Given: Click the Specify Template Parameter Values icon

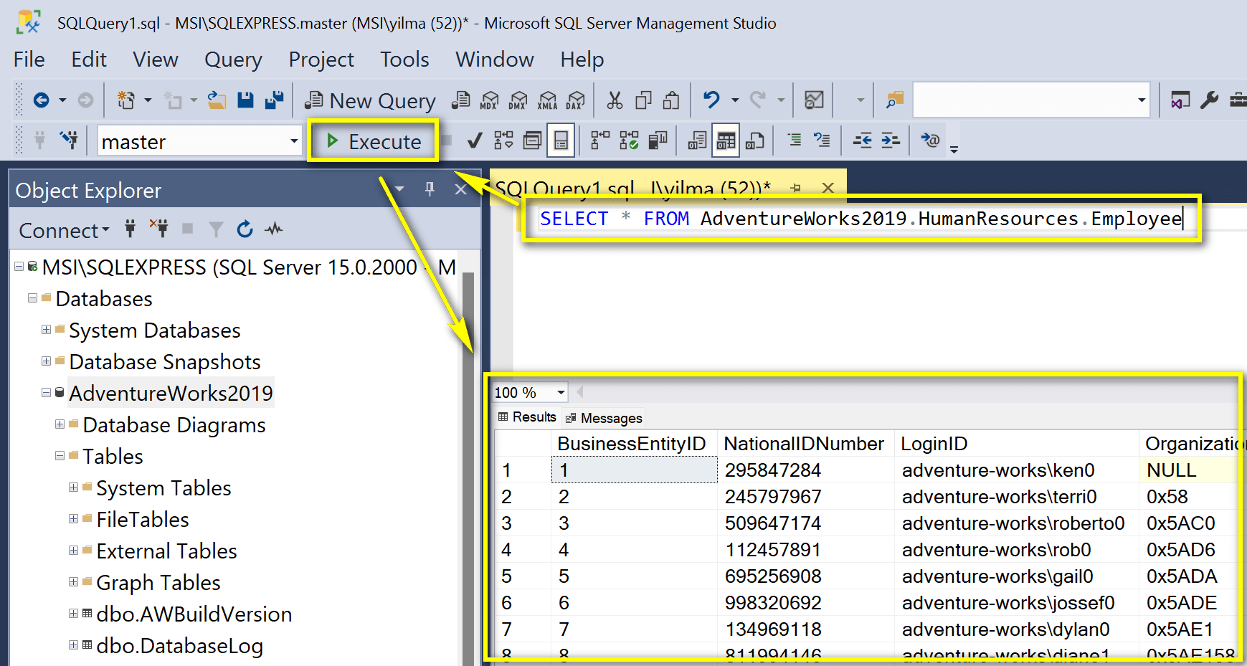Looking at the screenshot, I should click(930, 141).
